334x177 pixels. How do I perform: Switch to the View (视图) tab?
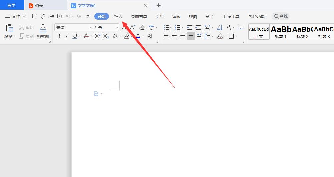(193, 16)
